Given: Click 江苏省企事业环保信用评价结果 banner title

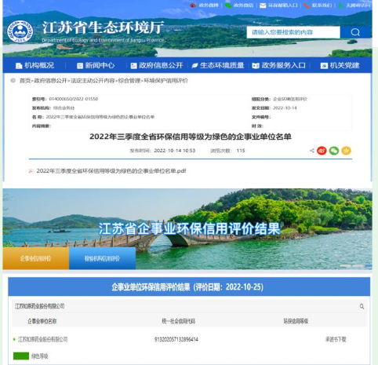Looking at the screenshot, I should (189, 228).
